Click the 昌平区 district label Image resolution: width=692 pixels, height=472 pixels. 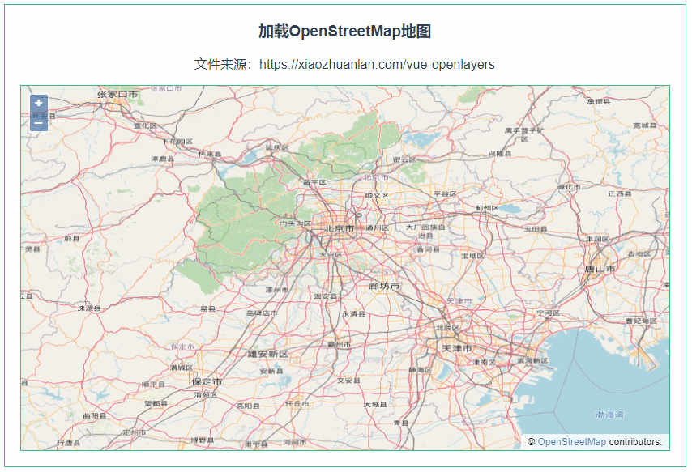point(314,182)
